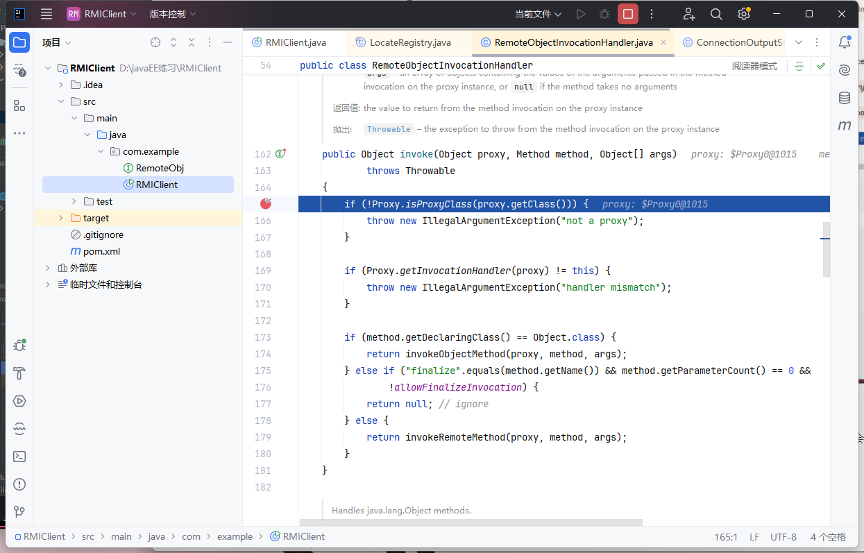Switch to the RMIClient.java tab

tap(295, 42)
